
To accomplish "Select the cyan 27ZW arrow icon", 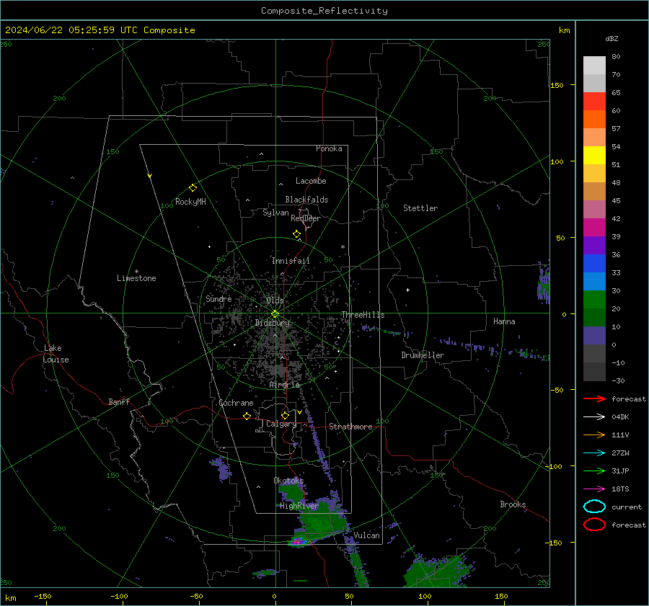I will click(594, 453).
